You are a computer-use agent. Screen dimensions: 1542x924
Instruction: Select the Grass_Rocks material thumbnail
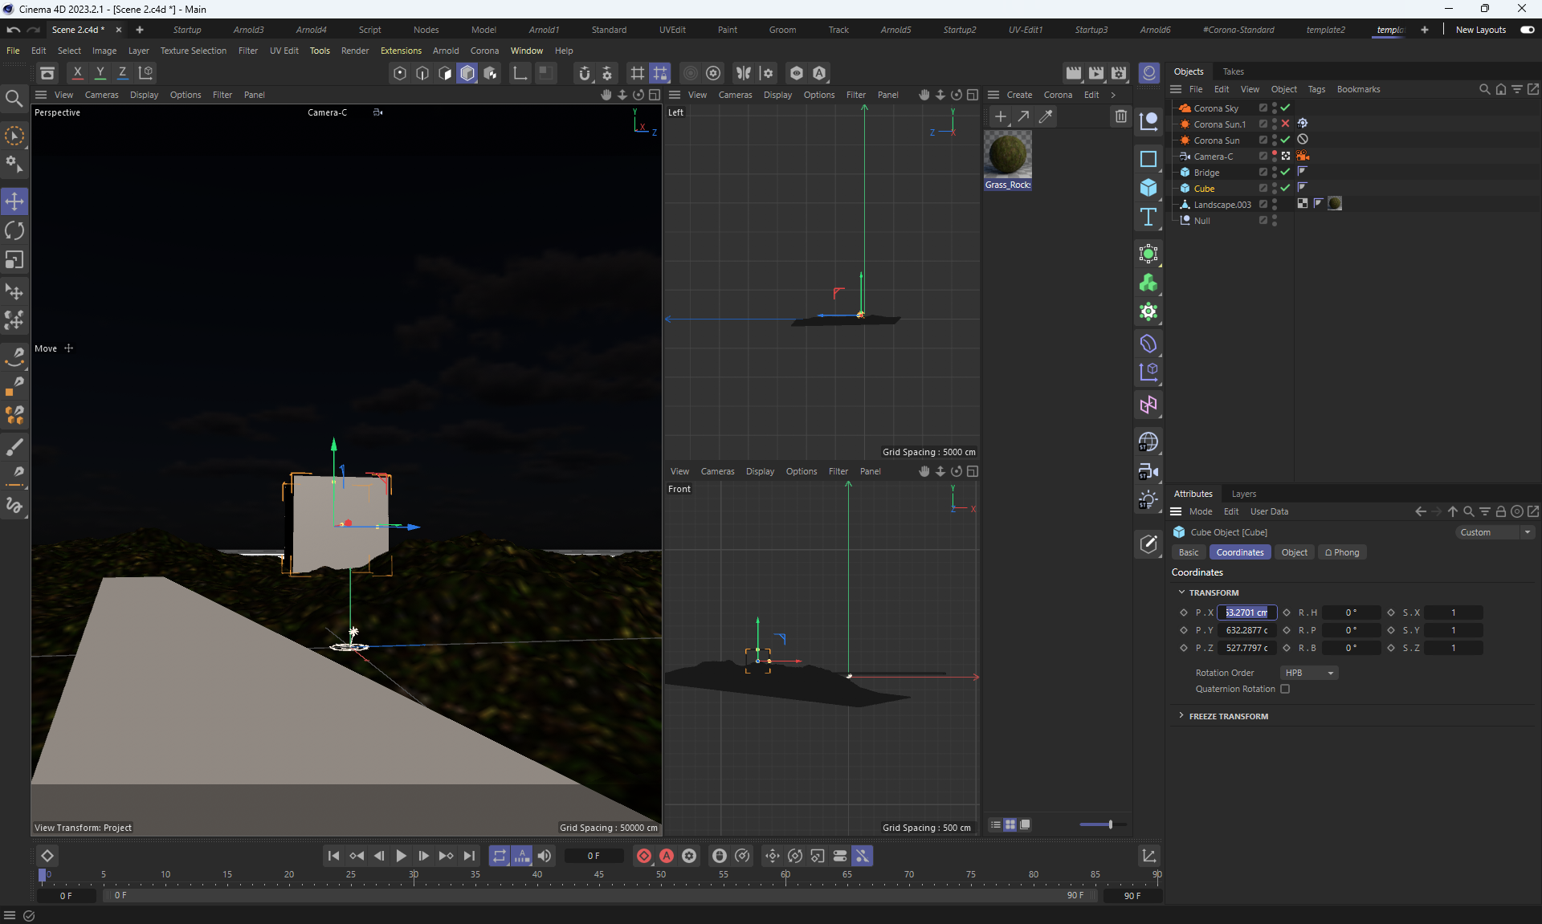pyautogui.click(x=1007, y=155)
